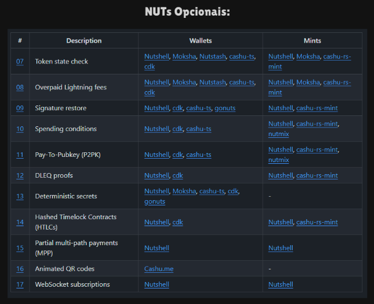Open NUT 11 specification link
374x304 pixels.
click(x=20, y=155)
